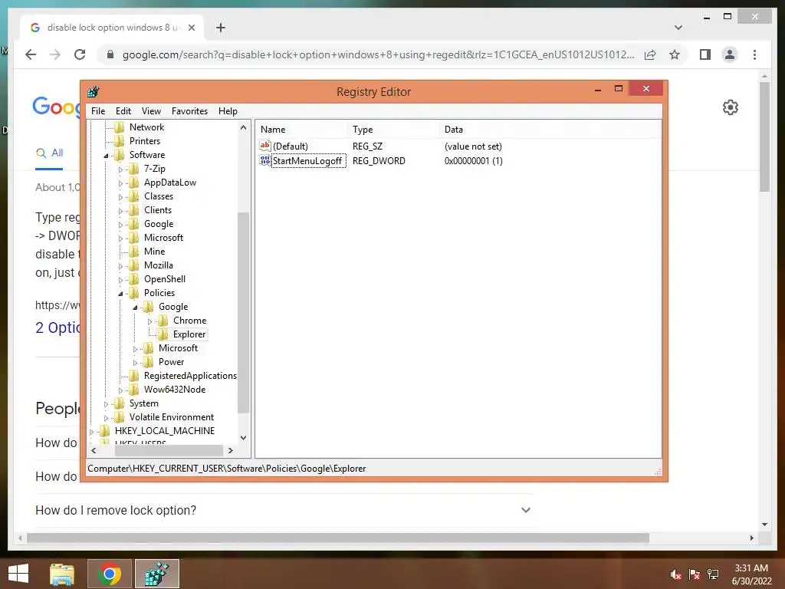Click the tree pane scroll-up arrow

(x=243, y=127)
